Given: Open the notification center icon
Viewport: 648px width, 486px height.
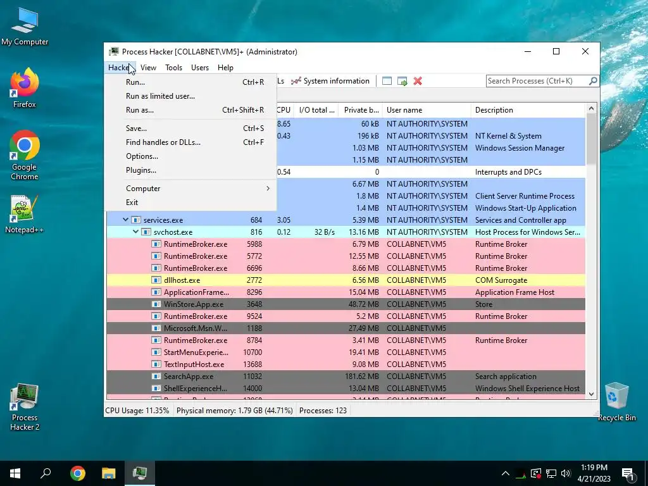Looking at the screenshot, I should coord(628,474).
